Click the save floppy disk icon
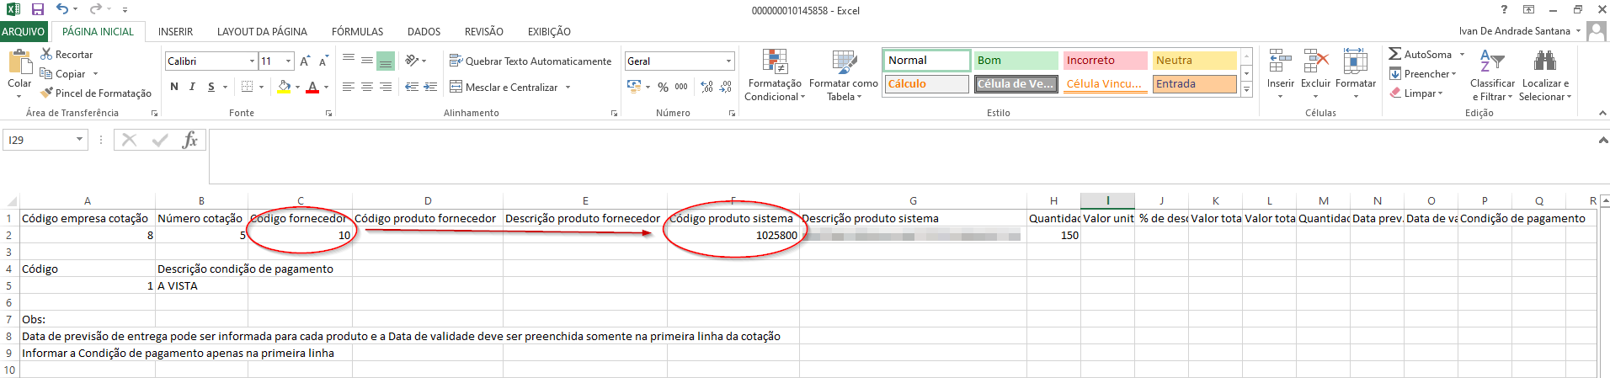The width and height of the screenshot is (1610, 378). pos(37,10)
